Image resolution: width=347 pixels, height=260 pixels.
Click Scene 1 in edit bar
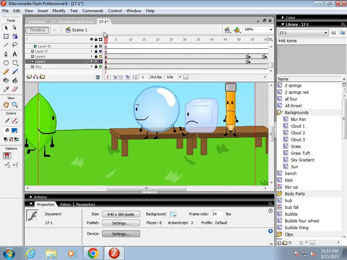pos(77,30)
